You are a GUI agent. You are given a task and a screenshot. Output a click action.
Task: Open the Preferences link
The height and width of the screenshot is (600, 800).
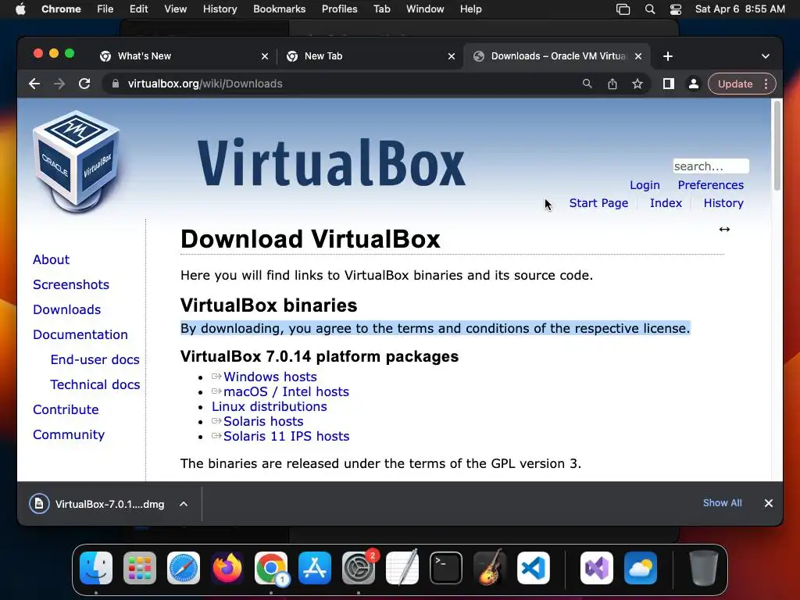pos(710,185)
